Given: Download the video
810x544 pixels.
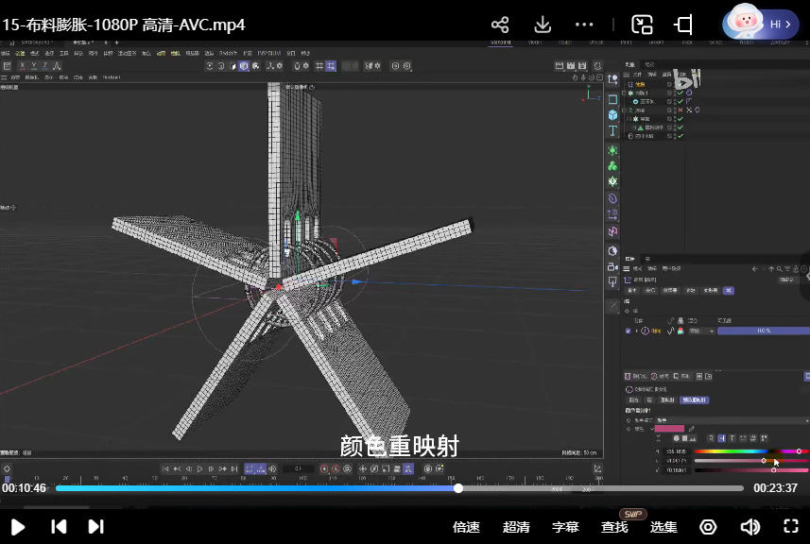Looking at the screenshot, I should [543, 25].
